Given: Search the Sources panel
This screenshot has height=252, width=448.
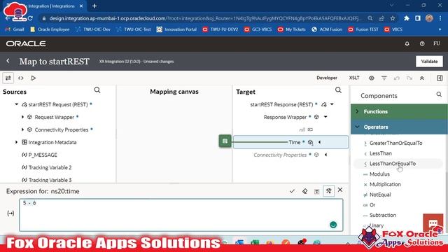Looking at the screenshot, I should point(97,90).
